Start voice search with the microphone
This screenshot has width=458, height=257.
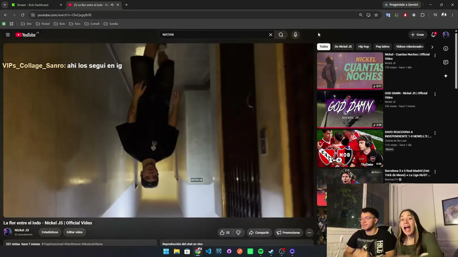(295, 35)
